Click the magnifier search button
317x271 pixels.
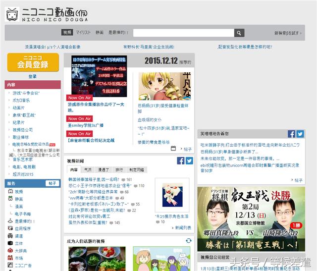point(239,33)
